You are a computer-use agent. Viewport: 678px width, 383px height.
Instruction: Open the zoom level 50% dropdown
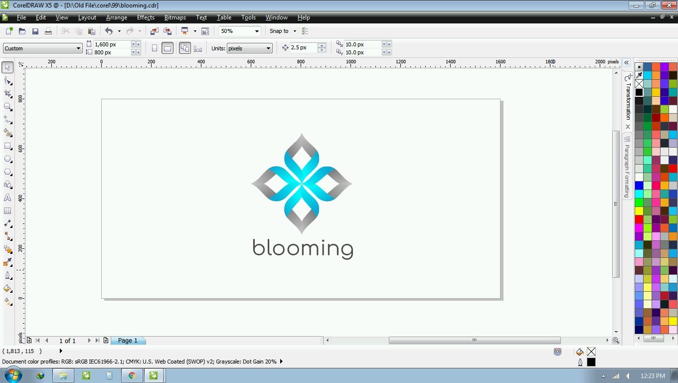pyautogui.click(x=257, y=31)
